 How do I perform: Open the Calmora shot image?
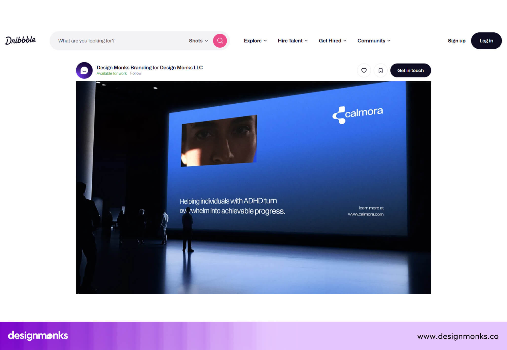point(253,187)
